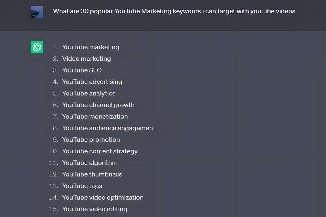Click on "YouTube thumbnails" list item
Screen dimensions: 326x217
coord(92,174)
